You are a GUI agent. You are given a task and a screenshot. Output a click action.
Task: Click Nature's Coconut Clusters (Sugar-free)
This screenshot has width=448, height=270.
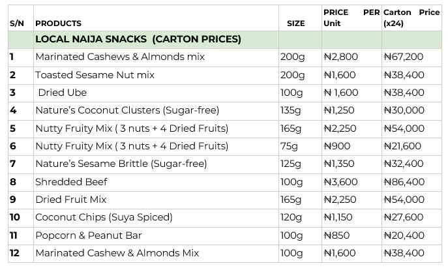pos(127,110)
